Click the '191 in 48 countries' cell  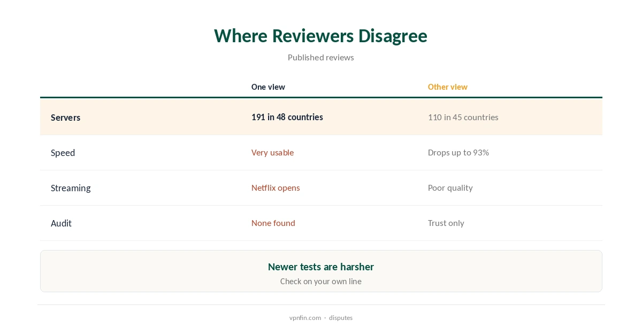pyautogui.click(x=287, y=117)
